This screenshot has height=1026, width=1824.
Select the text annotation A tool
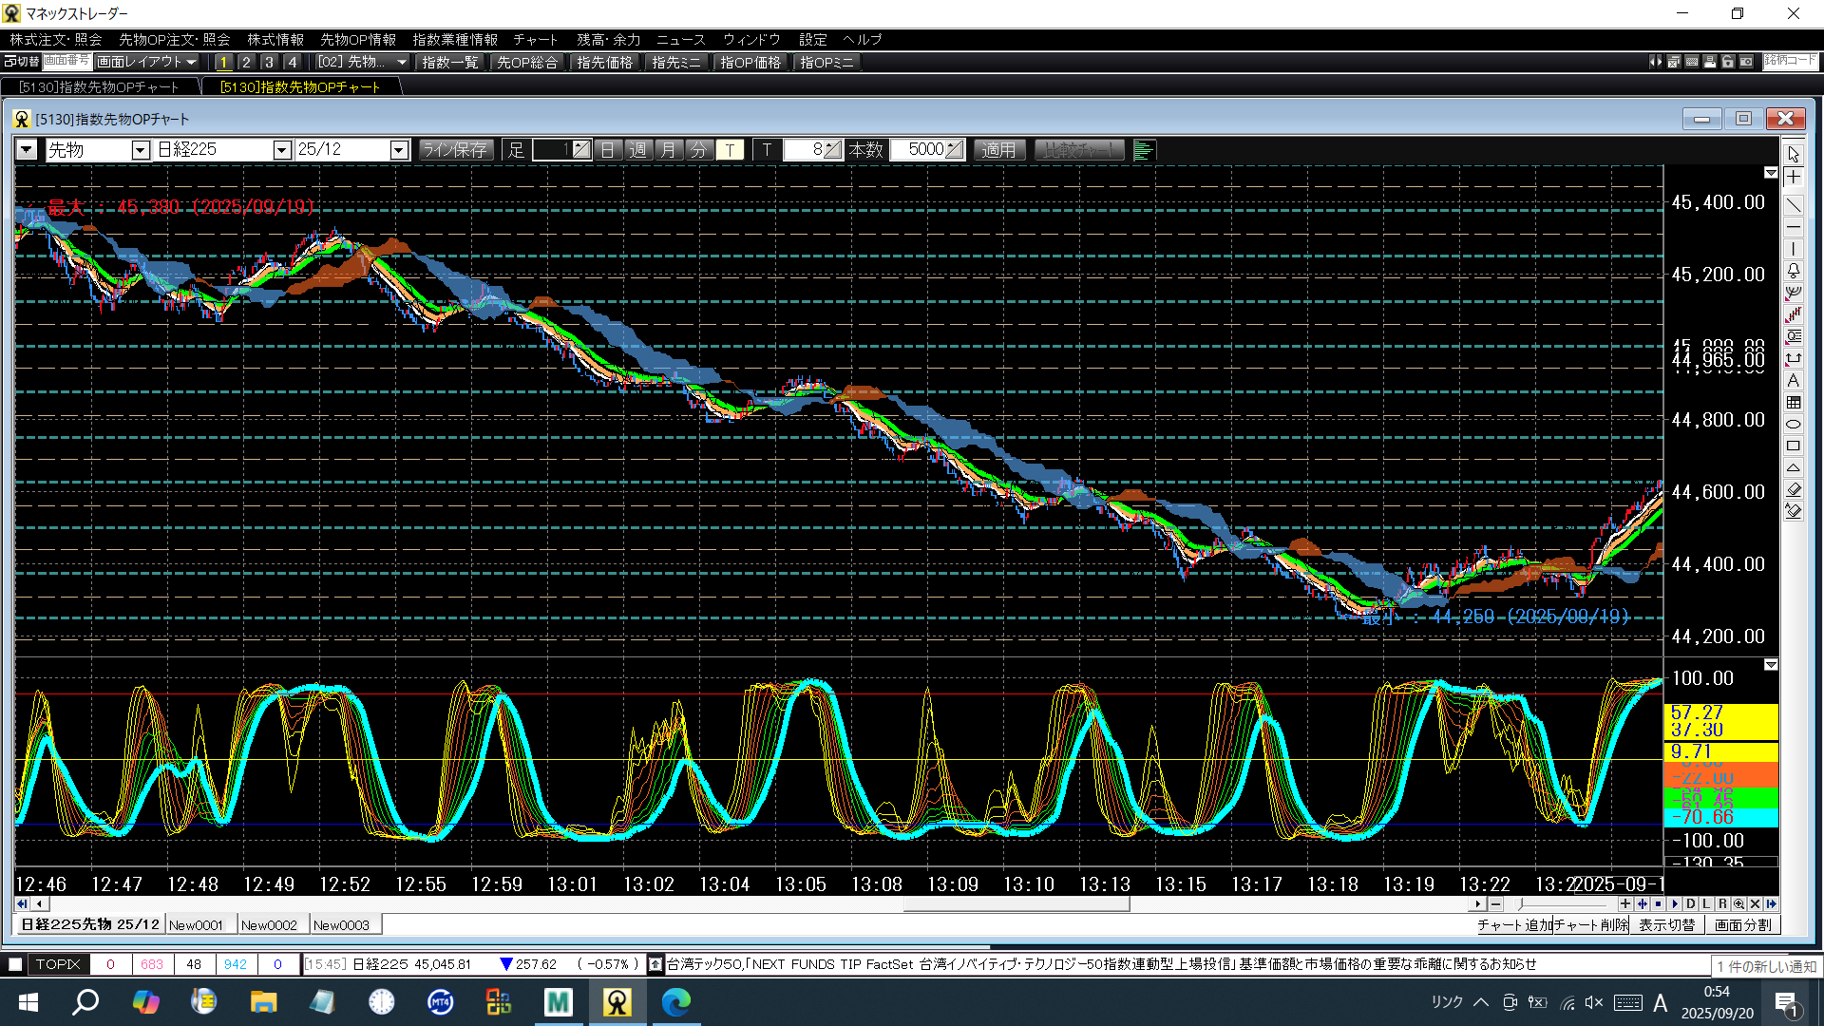click(1793, 380)
